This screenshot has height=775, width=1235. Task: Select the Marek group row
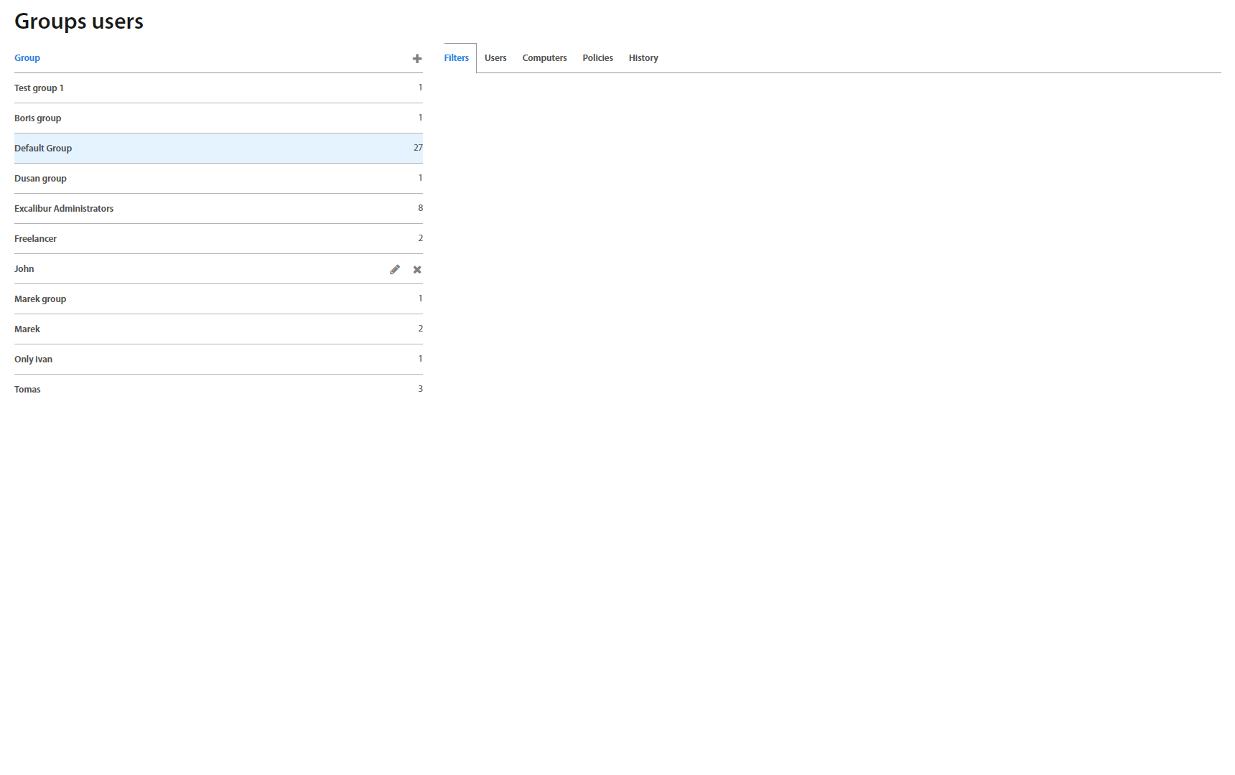pos(40,299)
